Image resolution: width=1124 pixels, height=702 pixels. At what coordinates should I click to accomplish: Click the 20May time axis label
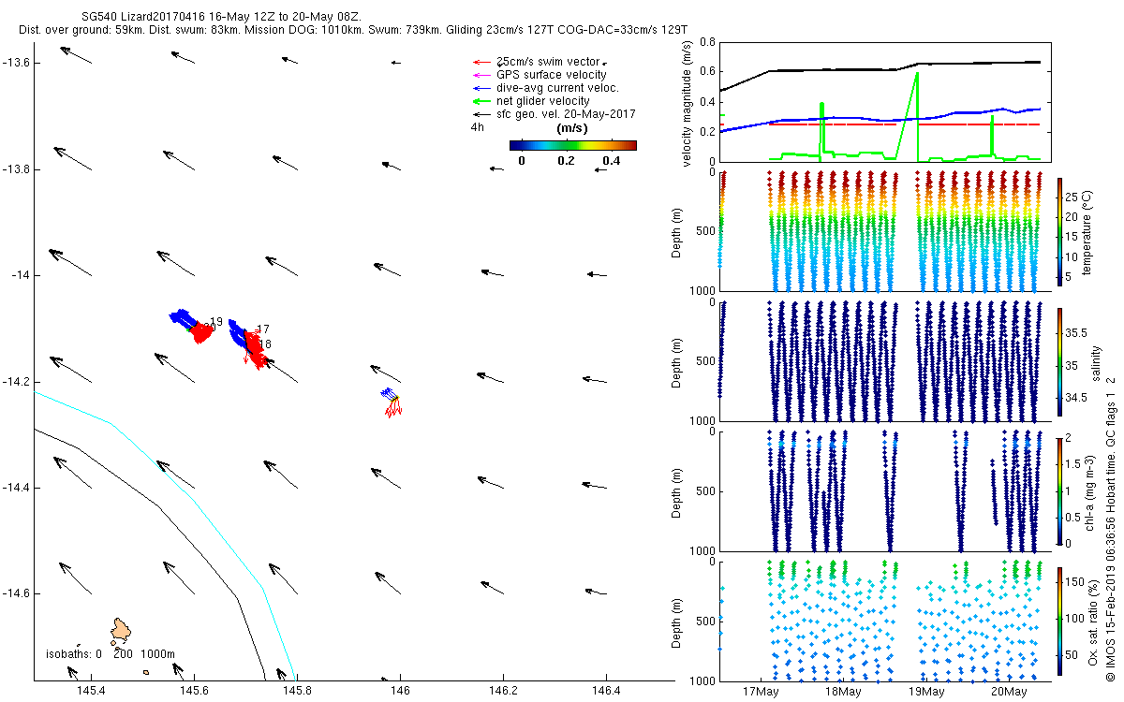point(1008,692)
